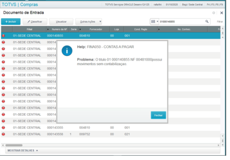Image resolution: width=230 pixels, height=160 pixels.
Task: Click Cond. Pagto cell 021
Action: (x=127, y=134)
